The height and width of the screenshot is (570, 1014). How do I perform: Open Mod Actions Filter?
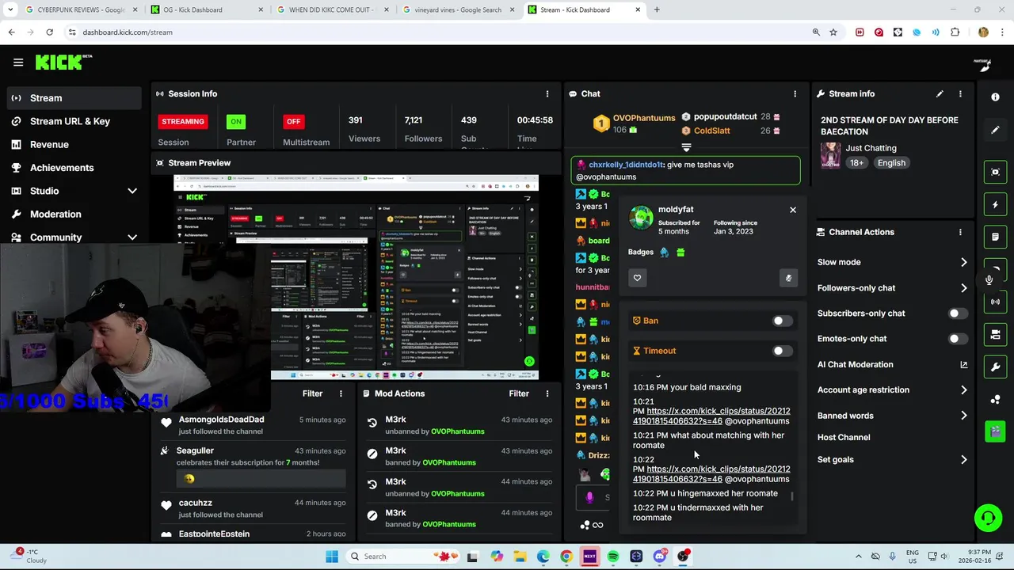pyautogui.click(x=519, y=393)
